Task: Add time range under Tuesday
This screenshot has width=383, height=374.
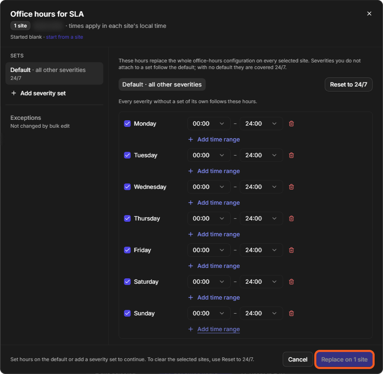Action: 214,171
